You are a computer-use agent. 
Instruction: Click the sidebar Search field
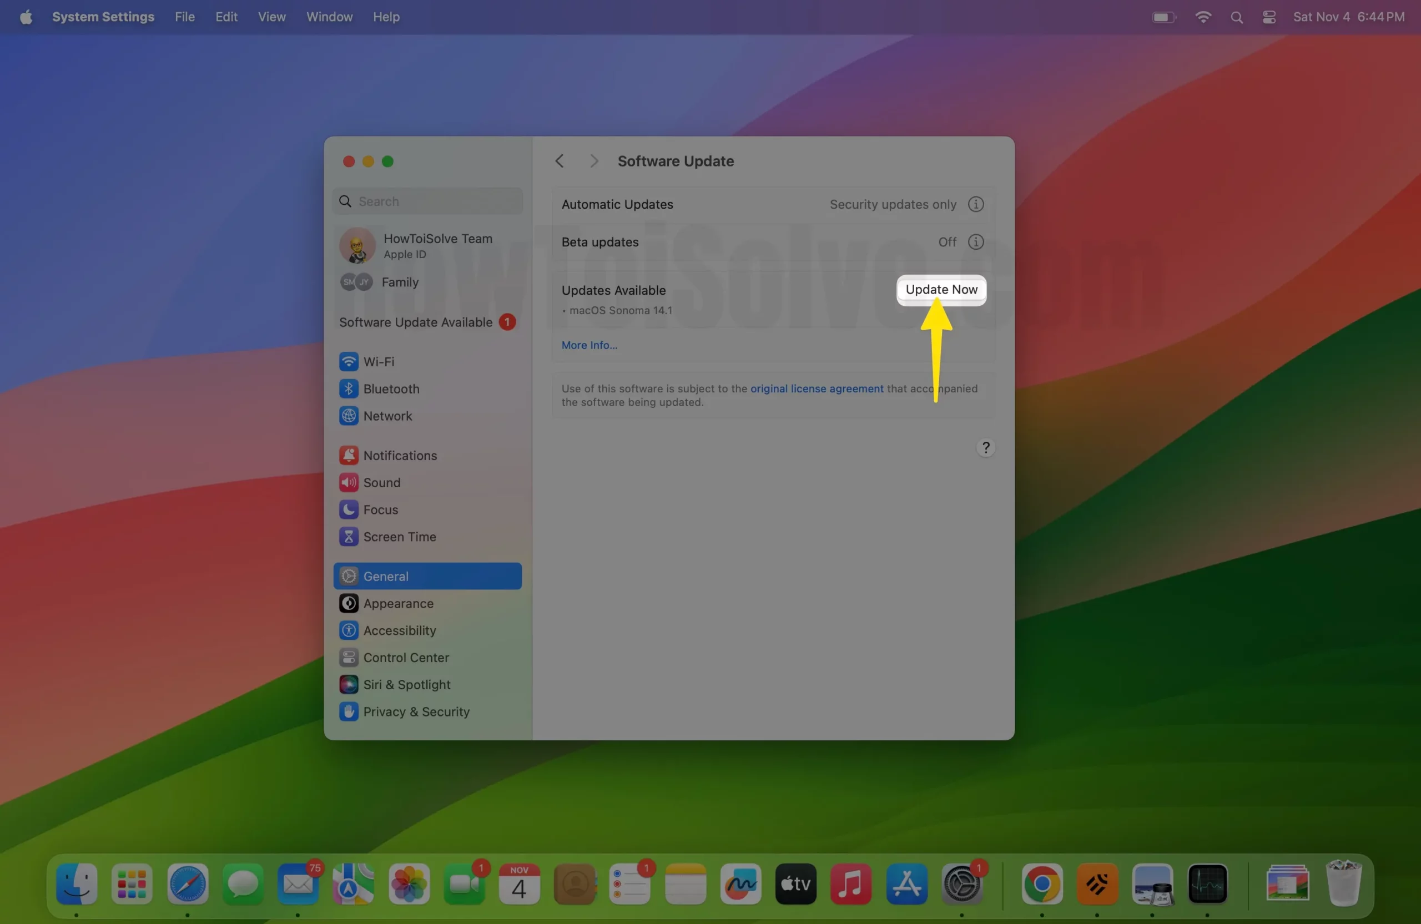click(x=427, y=201)
